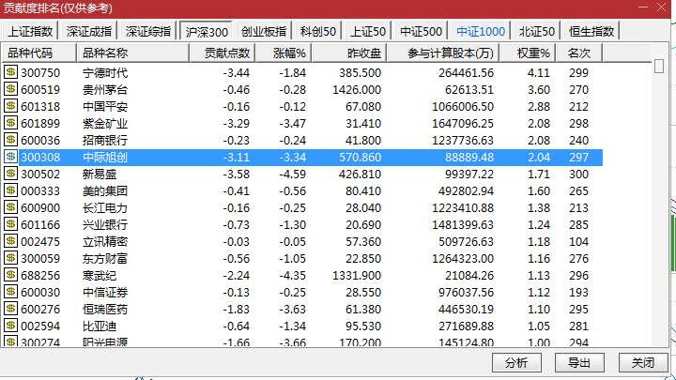Grab the vertical scrollbar thumb in the list

659,66
